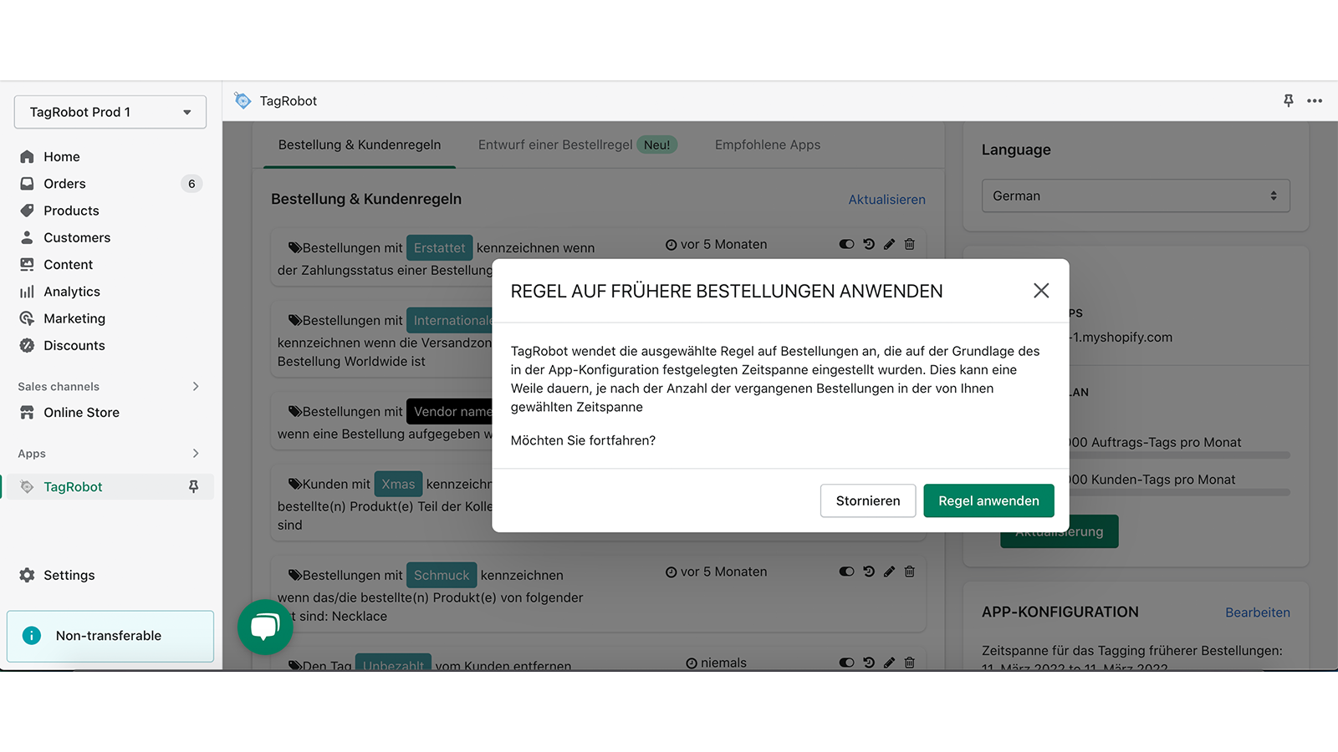Click the Content image icon
This screenshot has width=1338, height=752.
tap(27, 264)
